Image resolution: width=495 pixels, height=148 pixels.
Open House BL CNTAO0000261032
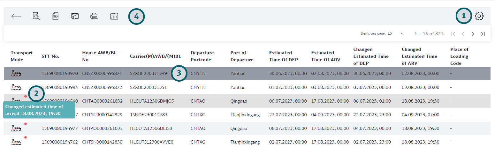click(x=102, y=101)
